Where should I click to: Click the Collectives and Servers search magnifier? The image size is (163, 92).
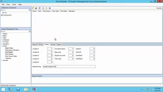[x=30, y=10]
